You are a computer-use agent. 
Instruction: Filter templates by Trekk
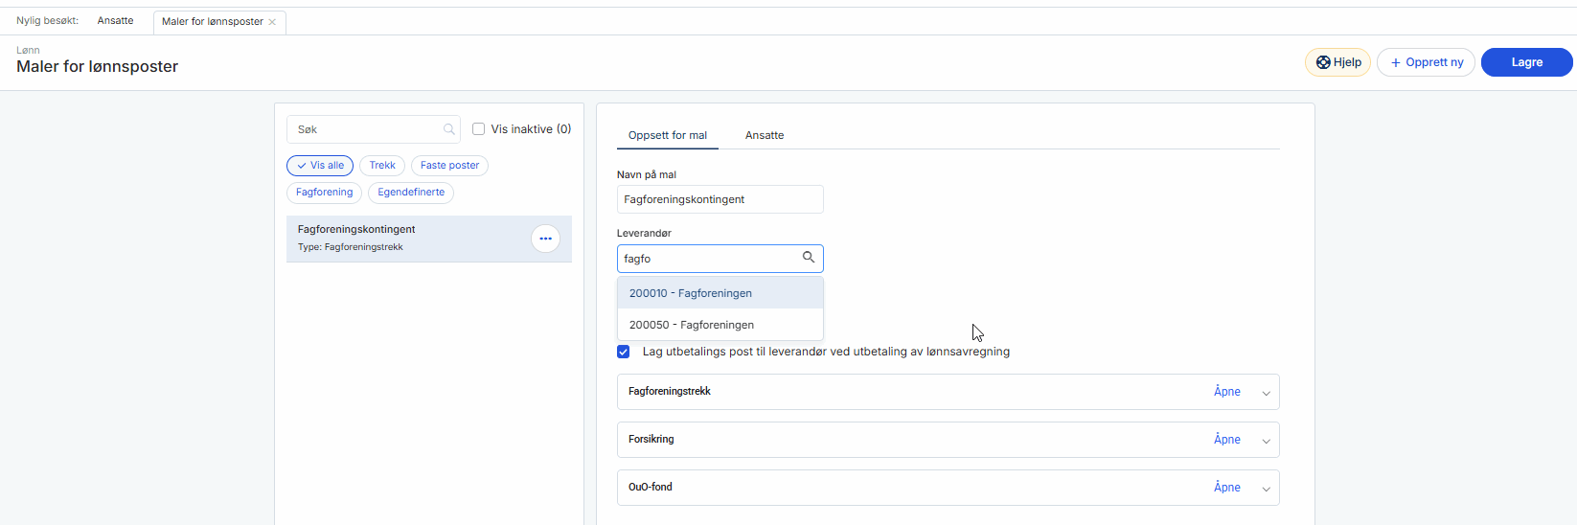click(x=382, y=166)
